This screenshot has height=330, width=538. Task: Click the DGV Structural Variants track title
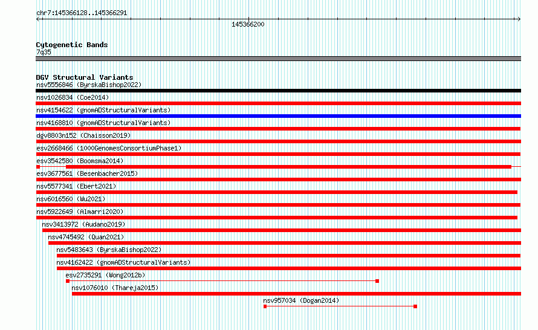(x=85, y=77)
